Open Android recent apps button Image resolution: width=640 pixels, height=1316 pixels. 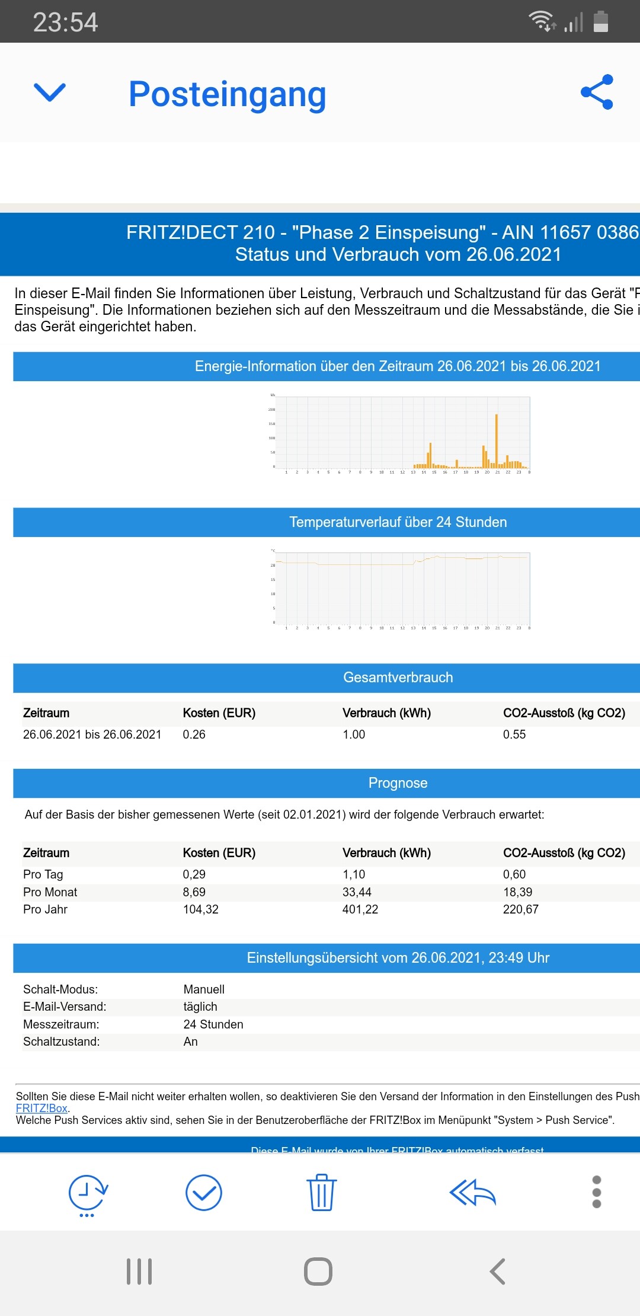(139, 1272)
